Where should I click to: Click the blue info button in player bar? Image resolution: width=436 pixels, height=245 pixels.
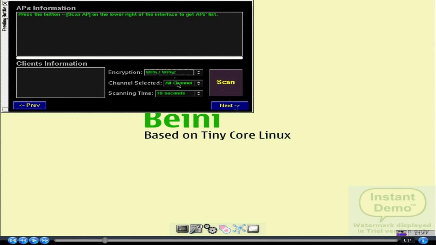(423, 241)
